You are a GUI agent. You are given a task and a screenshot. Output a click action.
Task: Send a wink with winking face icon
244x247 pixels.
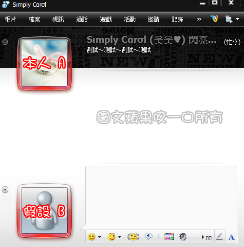pos(112,237)
